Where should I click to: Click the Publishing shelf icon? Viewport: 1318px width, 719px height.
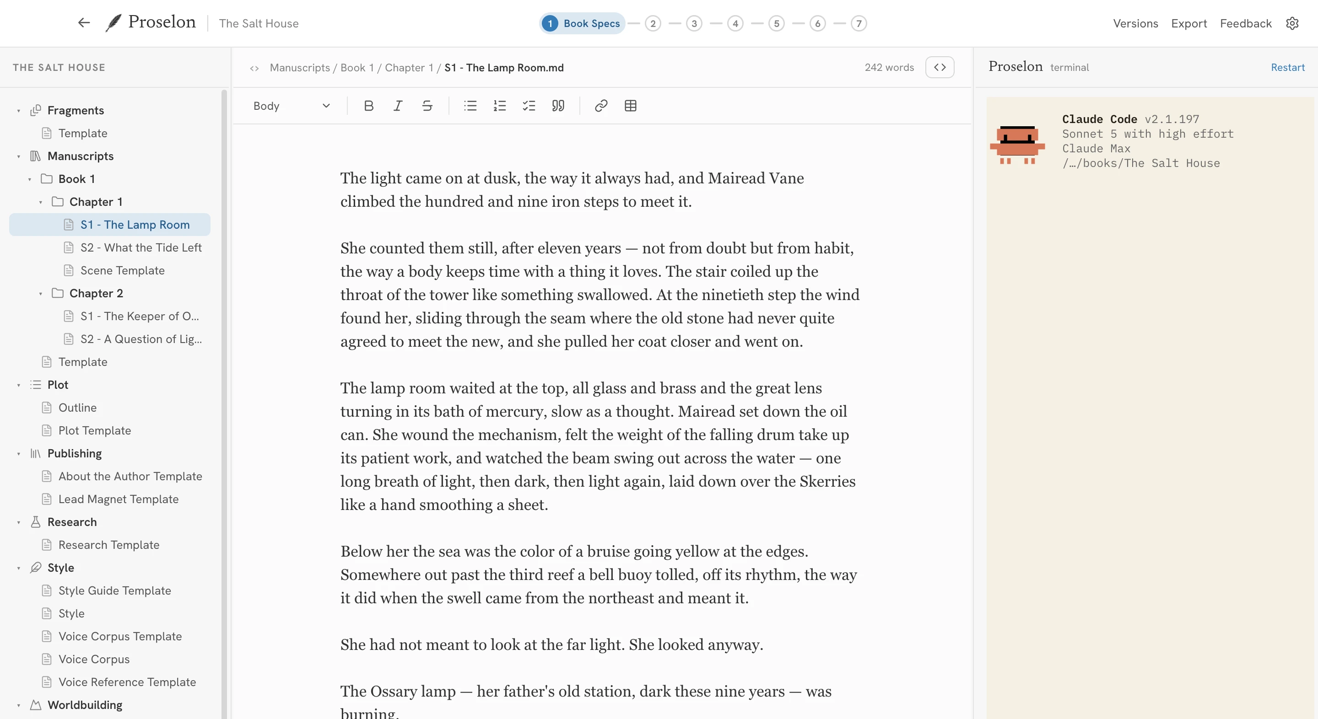(x=35, y=453)
